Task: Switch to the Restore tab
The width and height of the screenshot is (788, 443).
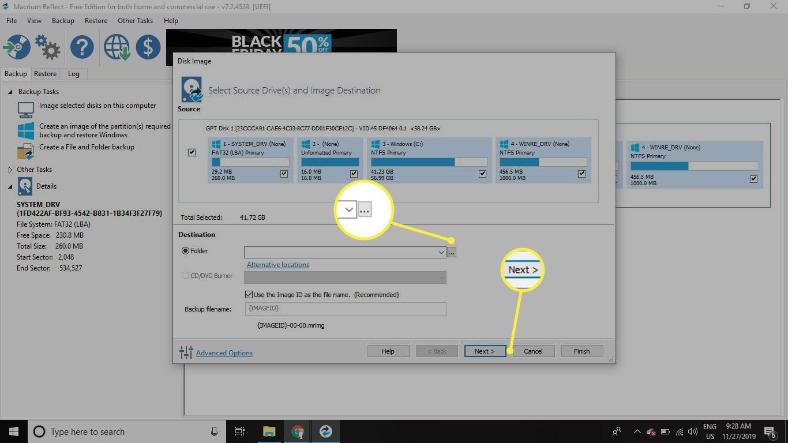Action: tap(45, 74)
